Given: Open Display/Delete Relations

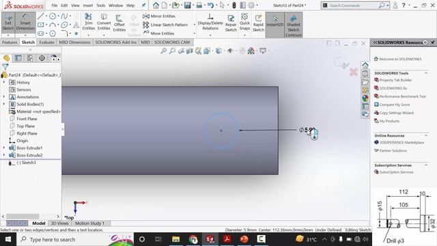Looking at the screenshot, I should (x=210, y=22).
